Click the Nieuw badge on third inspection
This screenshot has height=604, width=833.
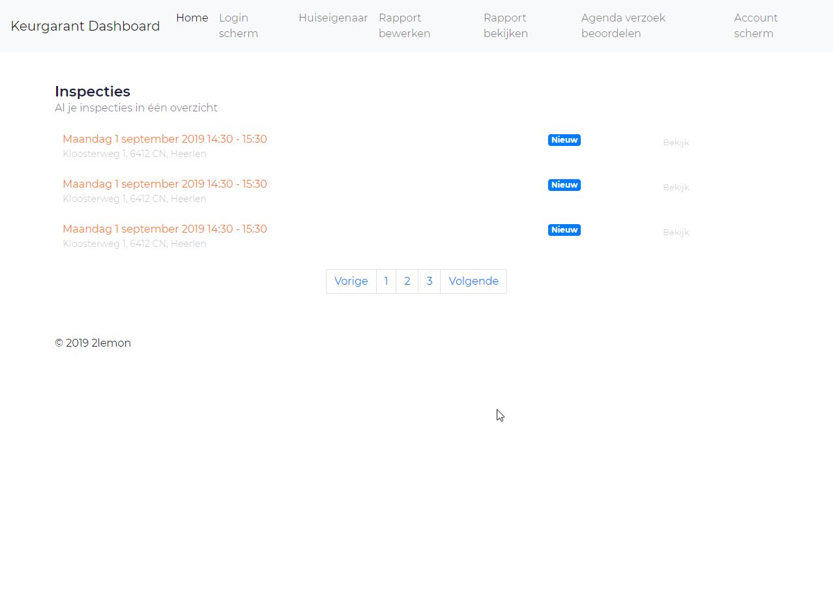(x=564, y=230)
